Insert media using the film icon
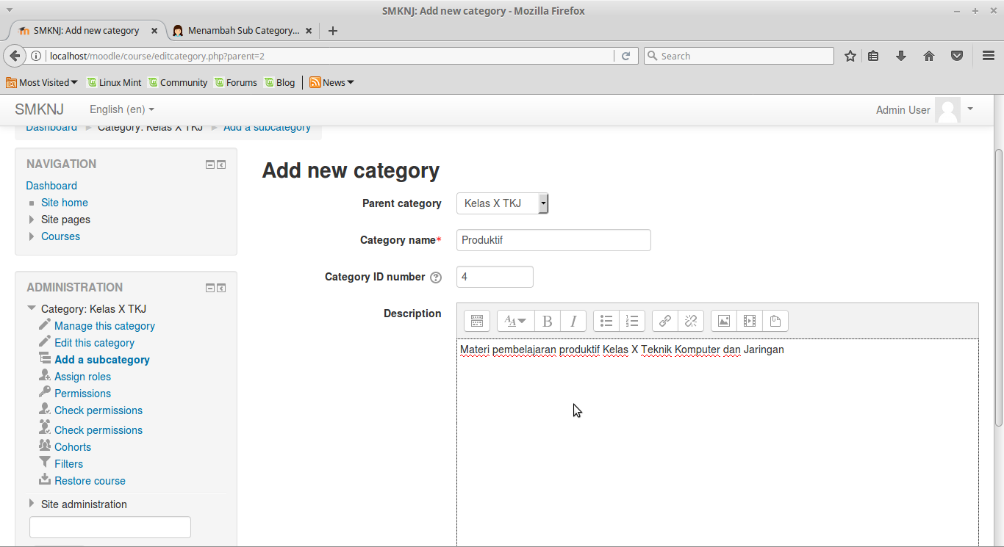Image resolution: width=1004 pixels, height=547 pixels. click(750, 321)
